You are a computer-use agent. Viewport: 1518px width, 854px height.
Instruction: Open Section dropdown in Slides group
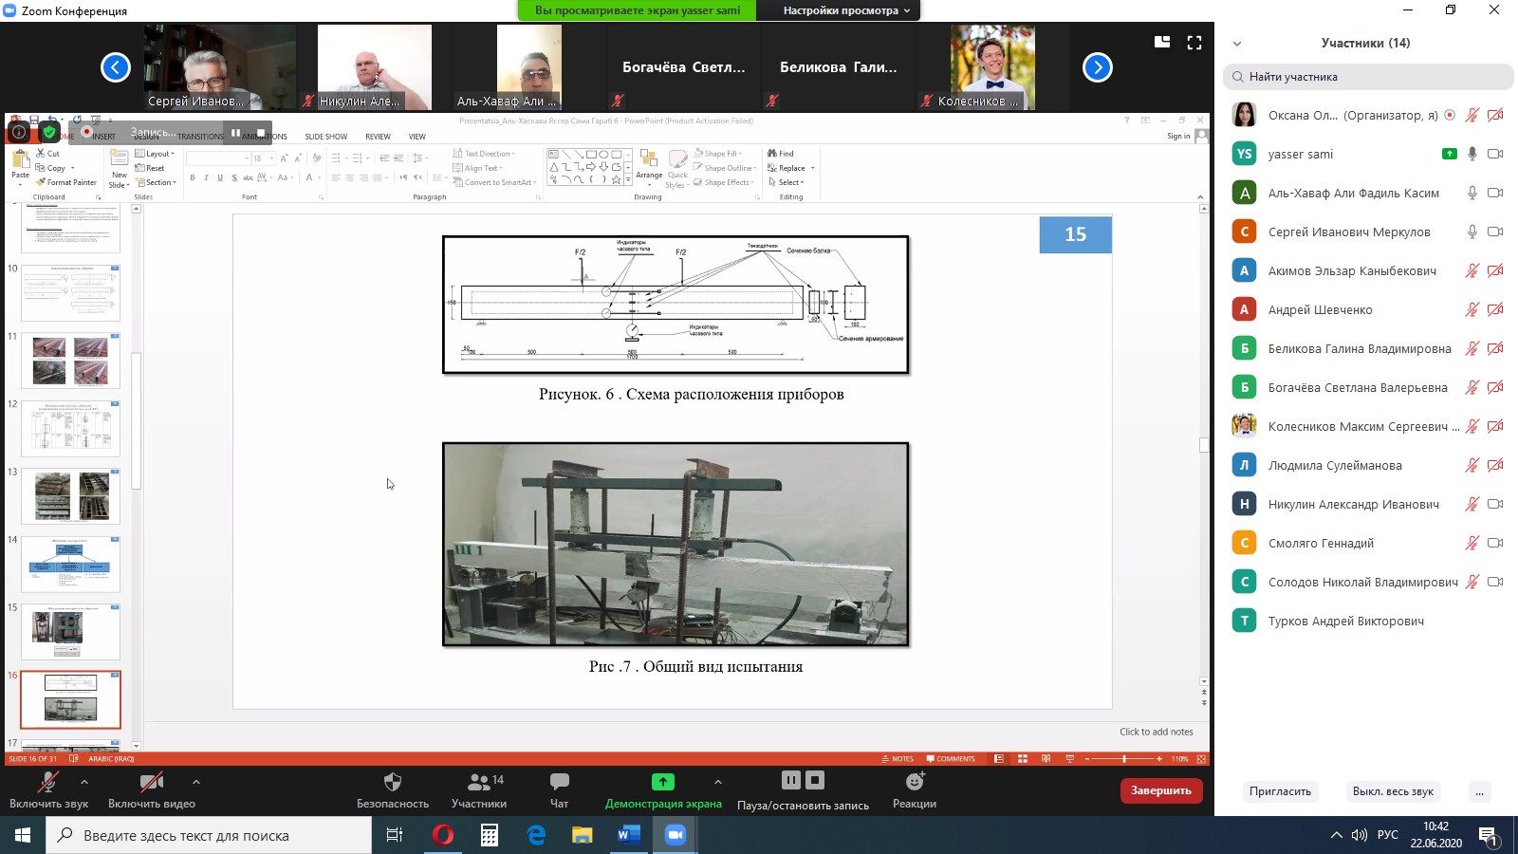[x=157, y=182]
